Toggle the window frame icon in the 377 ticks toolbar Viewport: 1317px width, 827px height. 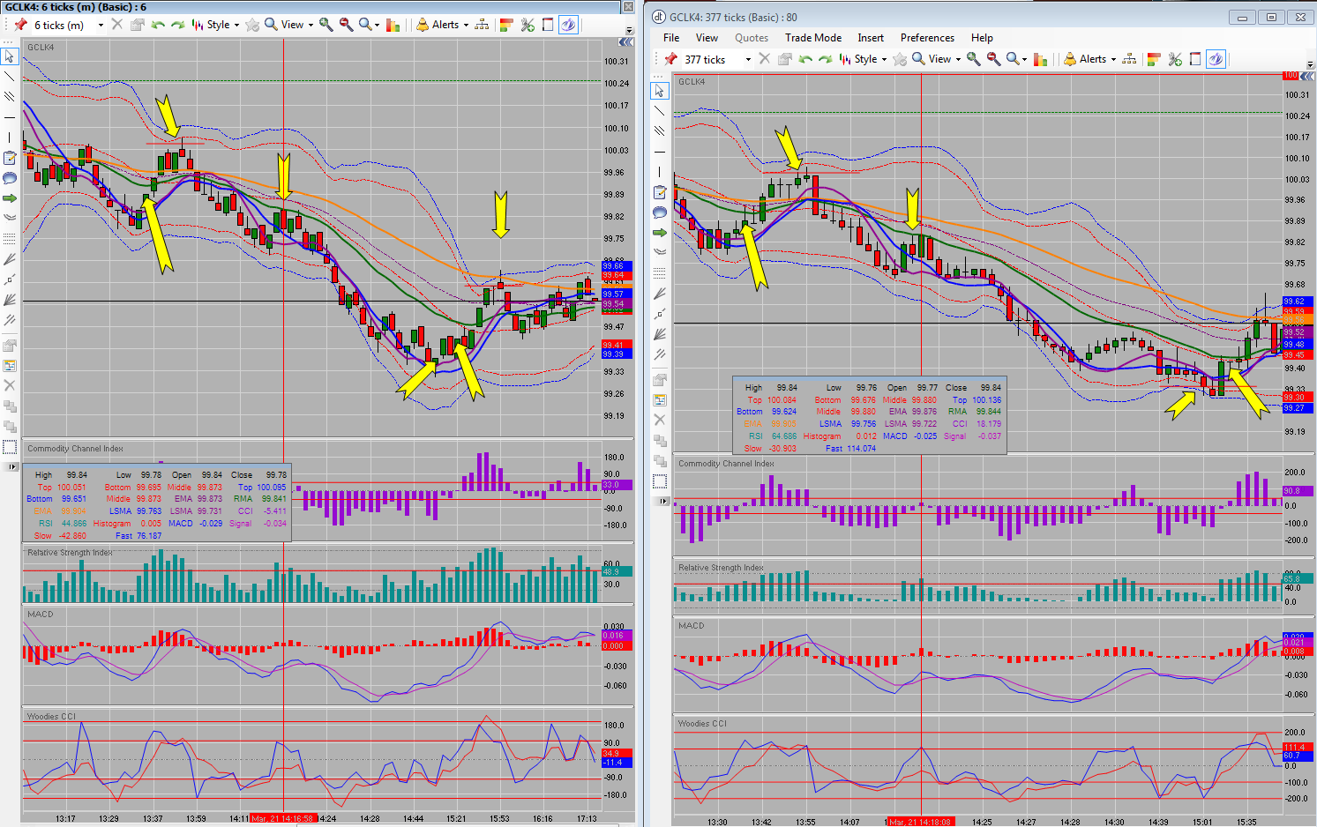coord(1195,59)
